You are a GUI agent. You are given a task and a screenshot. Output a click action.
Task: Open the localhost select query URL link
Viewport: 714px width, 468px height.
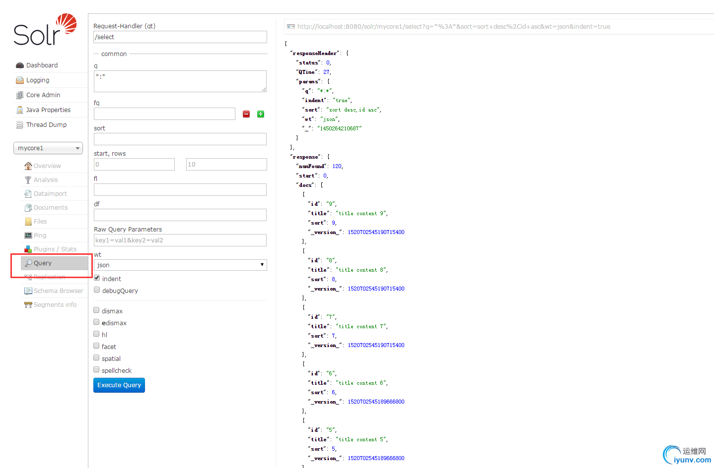pyautogui.click(x=454, y=27)
